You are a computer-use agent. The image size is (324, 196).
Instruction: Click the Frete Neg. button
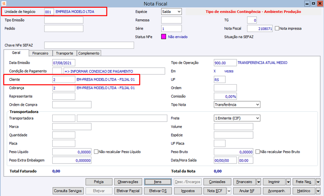tap(304, 182)
